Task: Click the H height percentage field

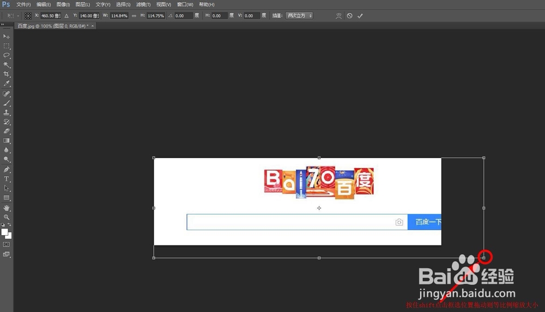Action: click(x=156, y=16)
